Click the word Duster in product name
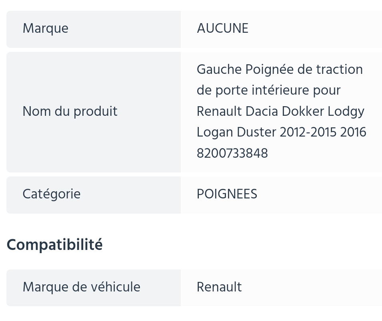The width and height of the screenshot is (382, 321). 256,133
